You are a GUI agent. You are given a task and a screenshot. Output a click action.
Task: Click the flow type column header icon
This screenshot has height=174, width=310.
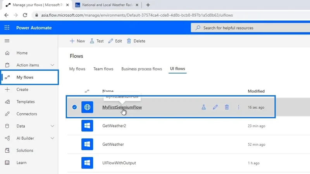point(87,91)
